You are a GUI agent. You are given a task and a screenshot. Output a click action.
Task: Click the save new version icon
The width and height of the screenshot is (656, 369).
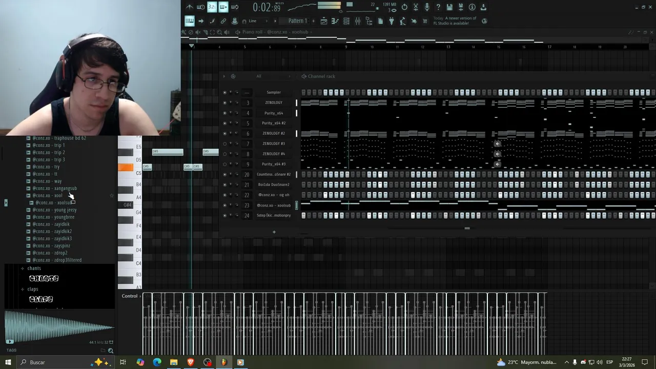pos(460,7)
